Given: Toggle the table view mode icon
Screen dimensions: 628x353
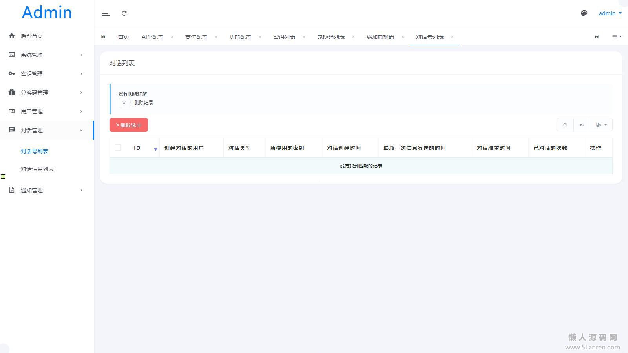Looking at the screenshot, I should [x=582, y=125].
